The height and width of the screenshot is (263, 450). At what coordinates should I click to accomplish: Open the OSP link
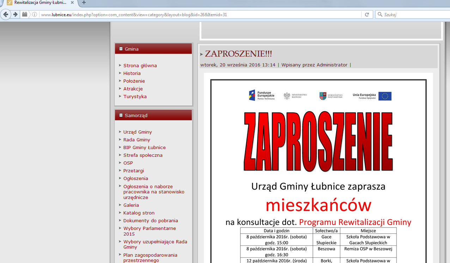[128, 163]
